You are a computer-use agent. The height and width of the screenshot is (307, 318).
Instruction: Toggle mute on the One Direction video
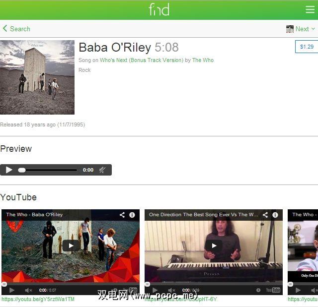point(171,290)
